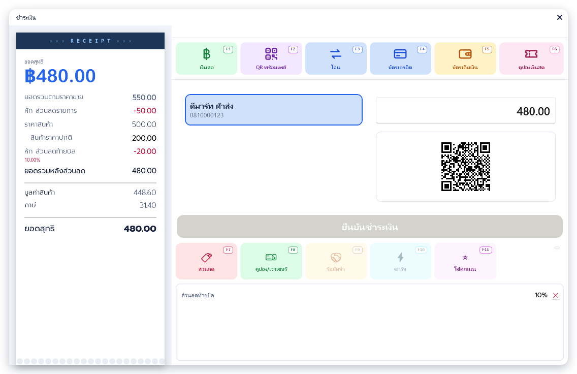Click the RECEIPT header banner
This screenshot has width=577, height=374.
[x=90, y=41]
